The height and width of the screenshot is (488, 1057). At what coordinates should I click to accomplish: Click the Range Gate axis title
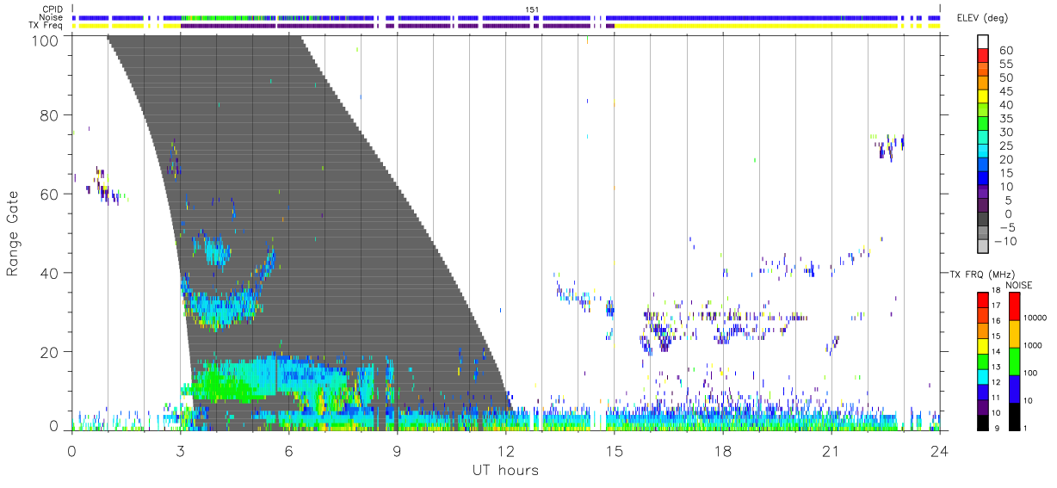pos(13,232)
